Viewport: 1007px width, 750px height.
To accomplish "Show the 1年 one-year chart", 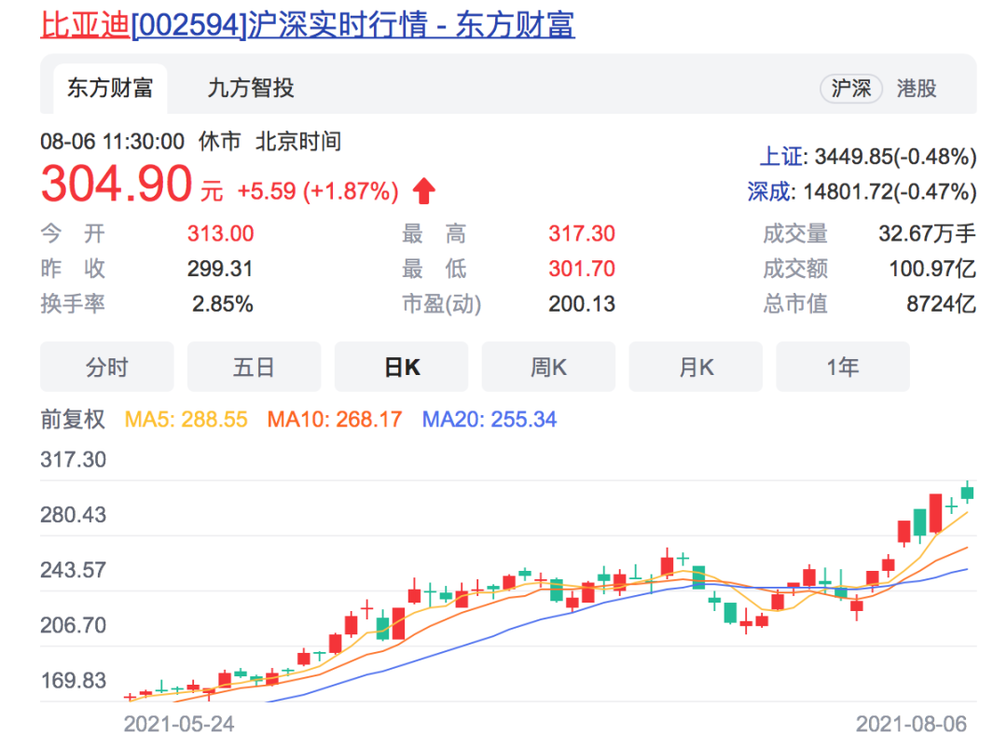I will point(843,367).
